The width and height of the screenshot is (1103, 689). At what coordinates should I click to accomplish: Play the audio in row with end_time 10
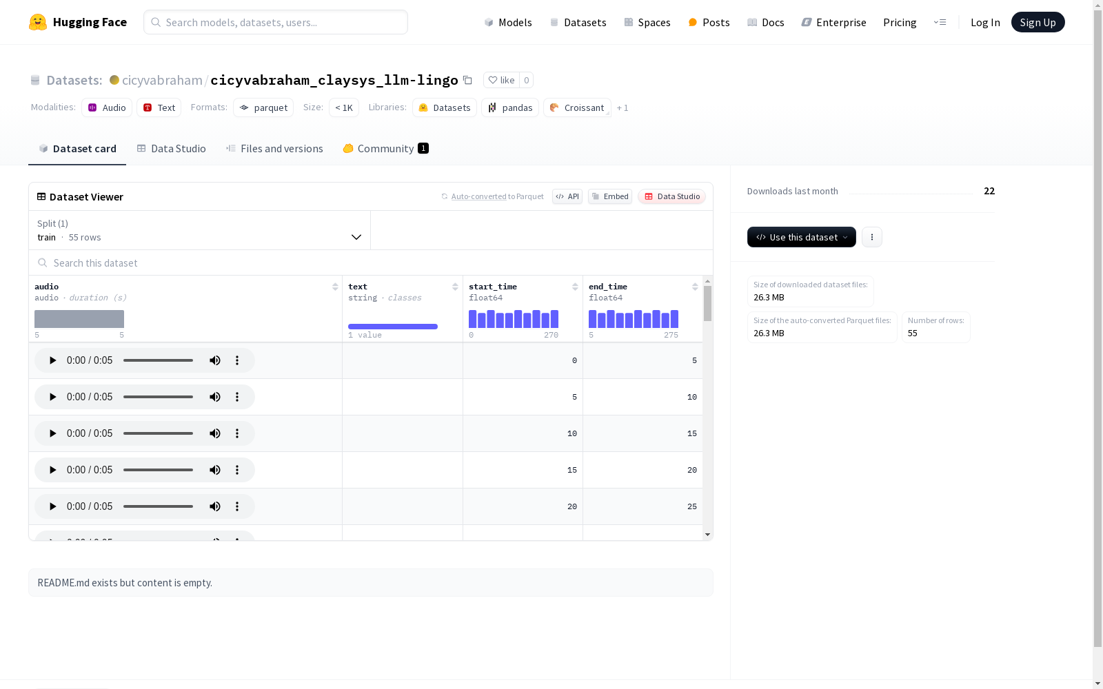coord(52,397)
